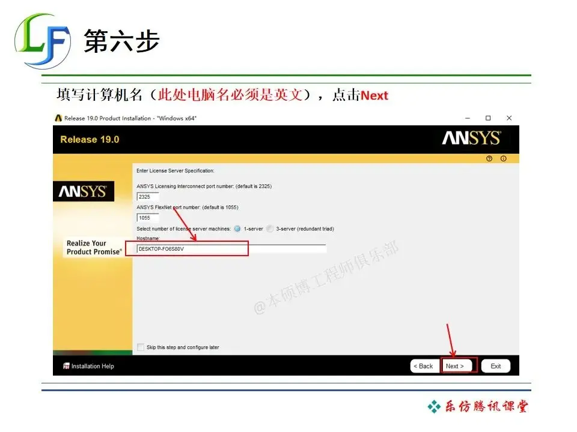577x432 pixels.
Task: Select the 1-server radio option
Action: tap(237, 229)
